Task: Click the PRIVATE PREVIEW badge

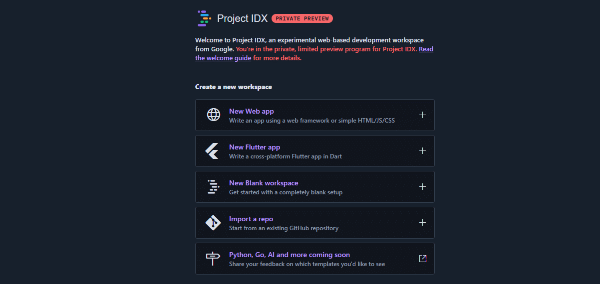Action: [302, 18]
